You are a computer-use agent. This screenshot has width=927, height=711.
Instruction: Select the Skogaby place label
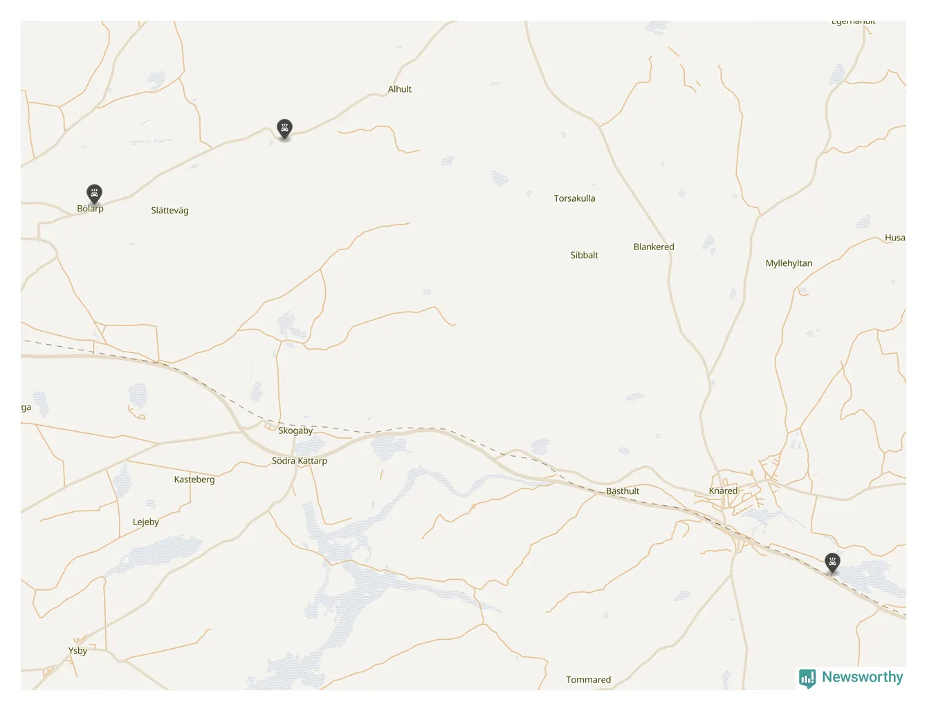295,430
